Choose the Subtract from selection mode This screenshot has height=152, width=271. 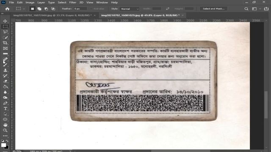point(46,8)
